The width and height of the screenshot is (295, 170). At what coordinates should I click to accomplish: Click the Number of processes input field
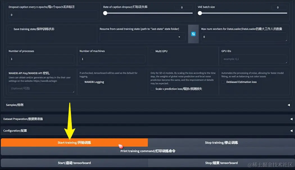click(x=41, y=59)
